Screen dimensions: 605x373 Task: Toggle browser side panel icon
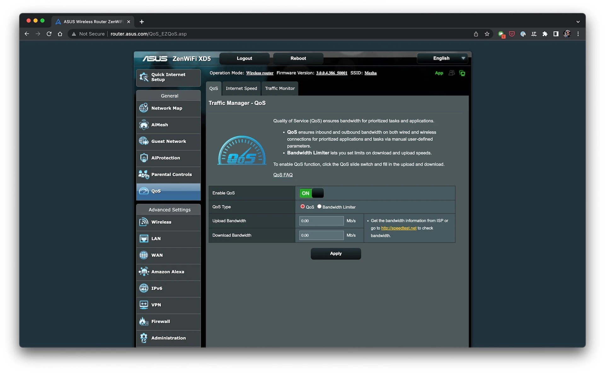point(556,34)
